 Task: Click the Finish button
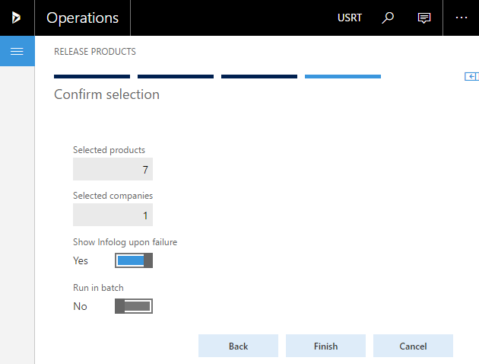(325, 346)
